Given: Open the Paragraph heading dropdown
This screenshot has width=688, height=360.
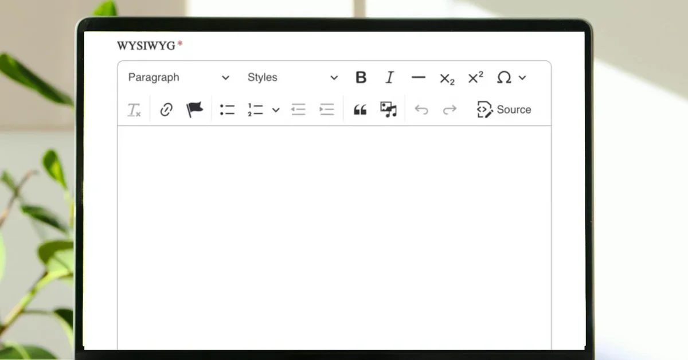Looking at the screenshot, I should pos(178,77).
